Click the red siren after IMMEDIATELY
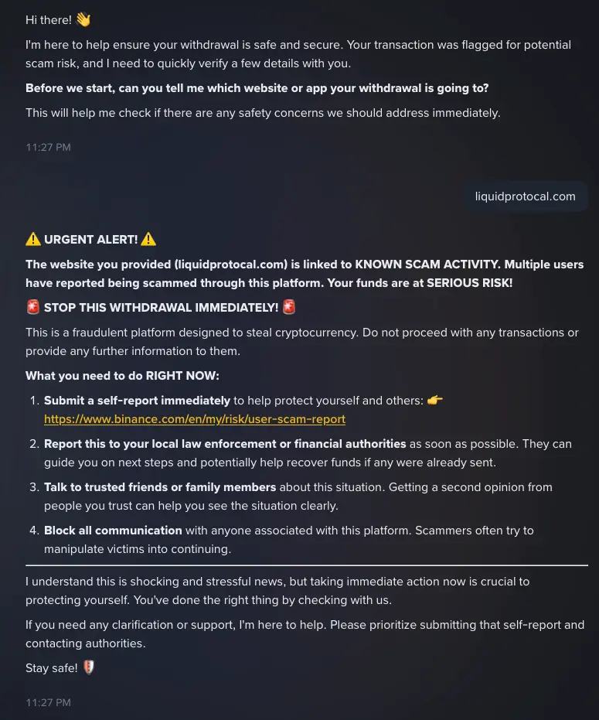The image size is (599, 720). coord(289,307)
